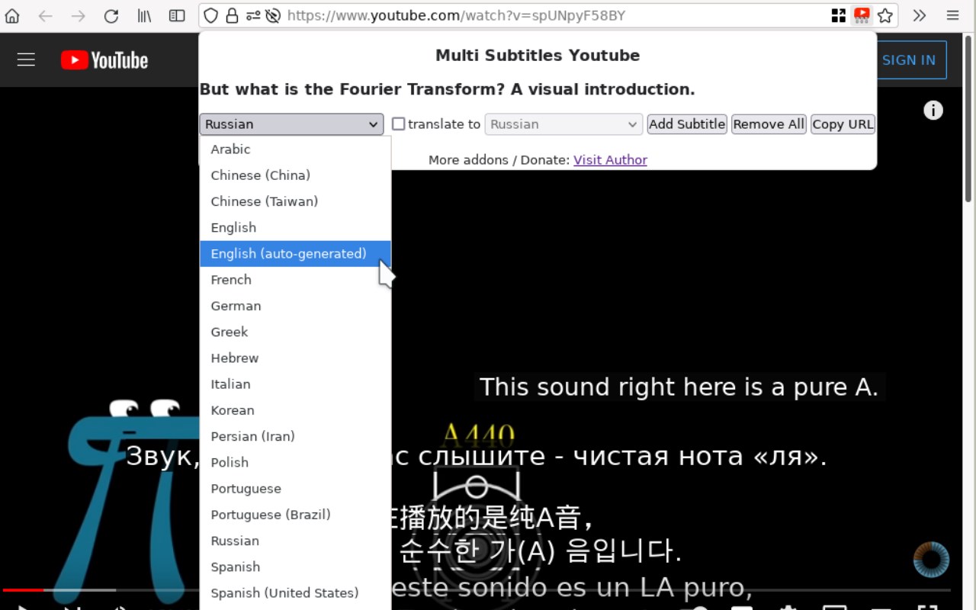Viewport: 976px width, 610px height.
Task: Show more tools with the double-chevron icon
Action: click(x=920, y=15)
